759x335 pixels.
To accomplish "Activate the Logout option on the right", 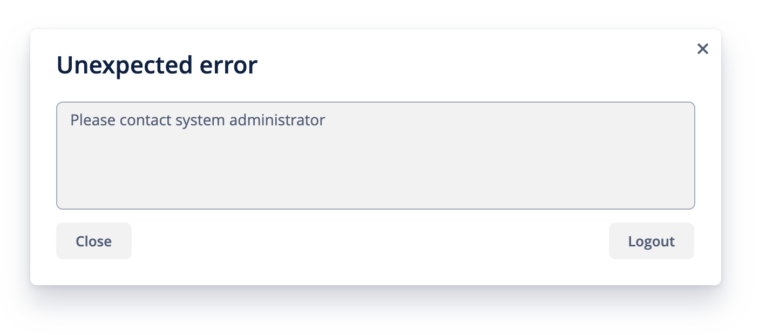I will tap(651, 241).
